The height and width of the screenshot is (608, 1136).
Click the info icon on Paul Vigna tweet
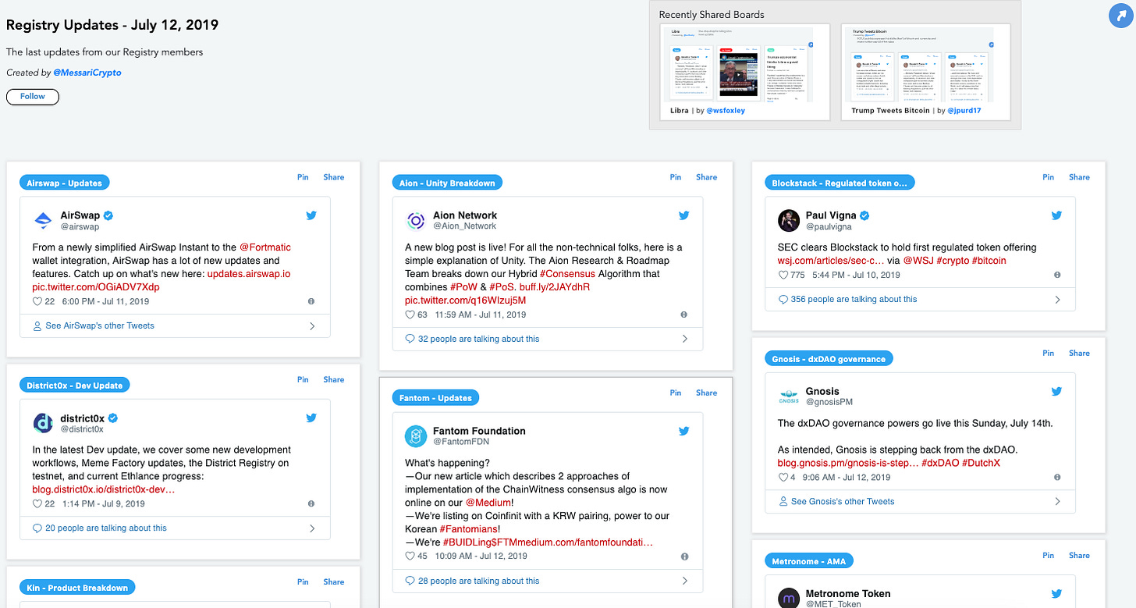click(x=1057, y=275)
